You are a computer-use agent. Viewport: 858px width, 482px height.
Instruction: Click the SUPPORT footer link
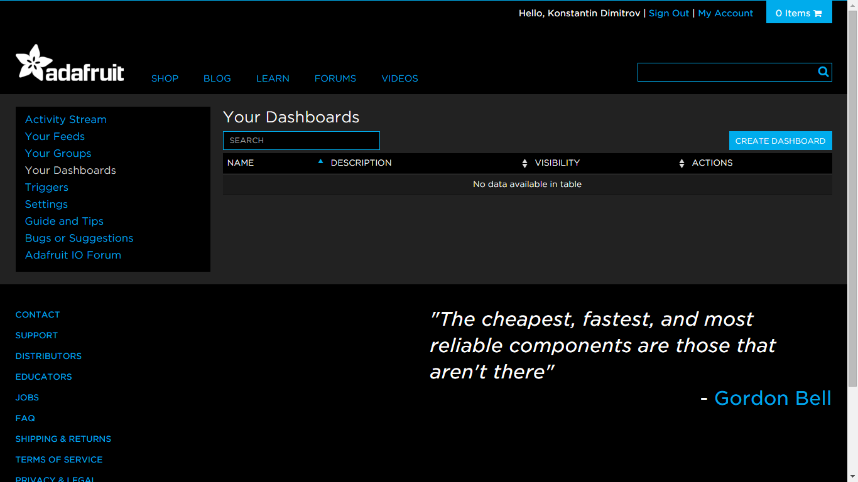pos(36,335)
